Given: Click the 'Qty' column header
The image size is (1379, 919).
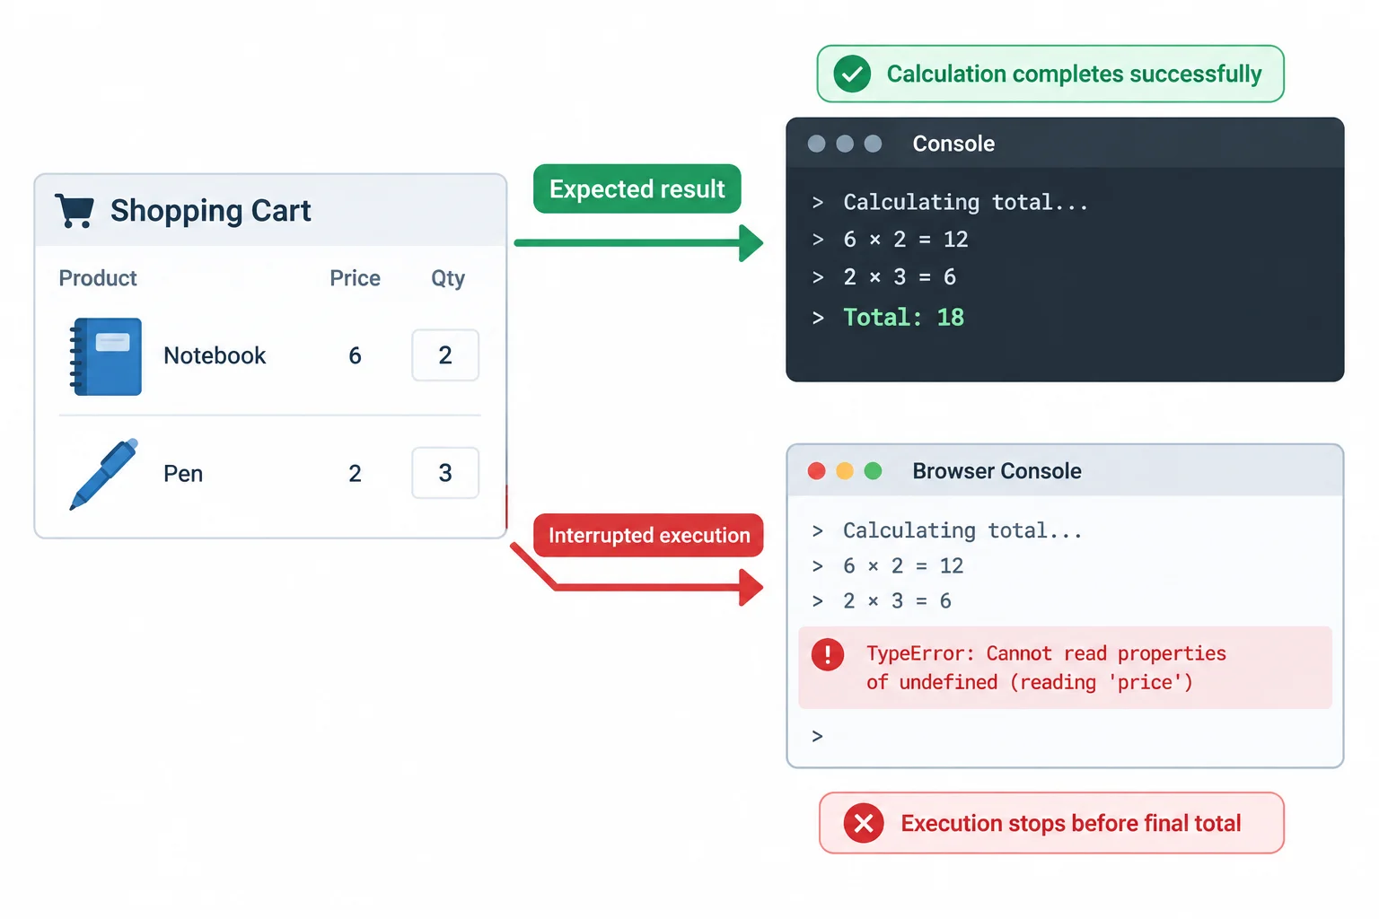Looking at the screenshot, I should [x=448, y=279].
